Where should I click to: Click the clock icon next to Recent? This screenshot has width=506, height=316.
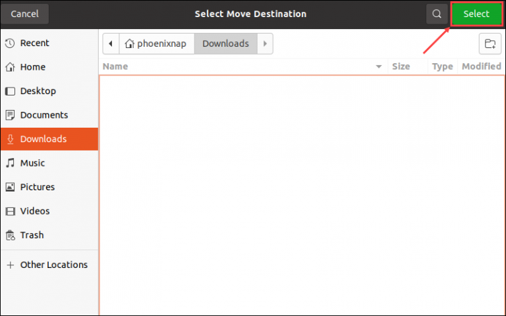10,43
